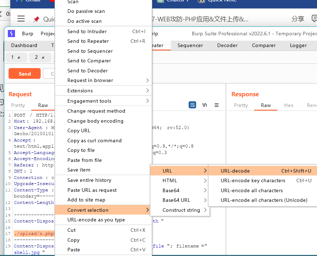
Task: Select URL-encode all characters (Unicode)
Action: 262,200
